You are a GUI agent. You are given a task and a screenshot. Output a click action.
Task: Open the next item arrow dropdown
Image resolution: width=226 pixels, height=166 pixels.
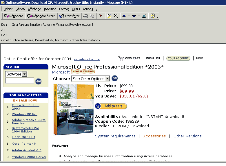point(139,16)
